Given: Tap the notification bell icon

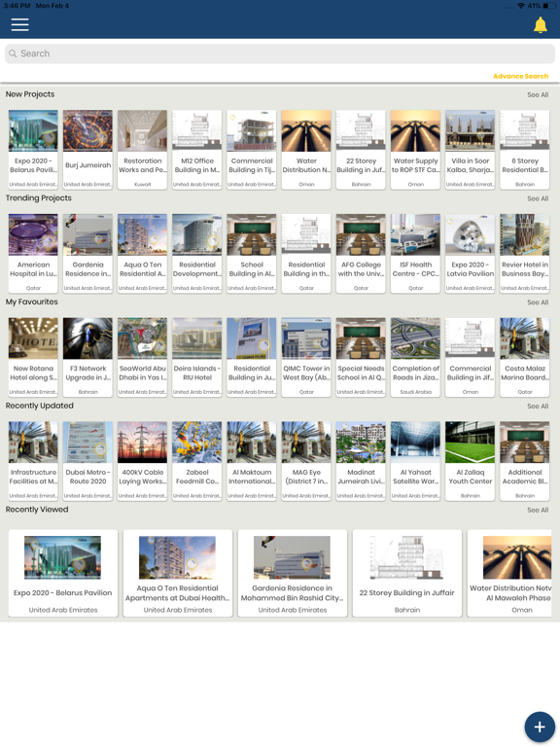Looking at the screenshot, I should pos(540,24).
